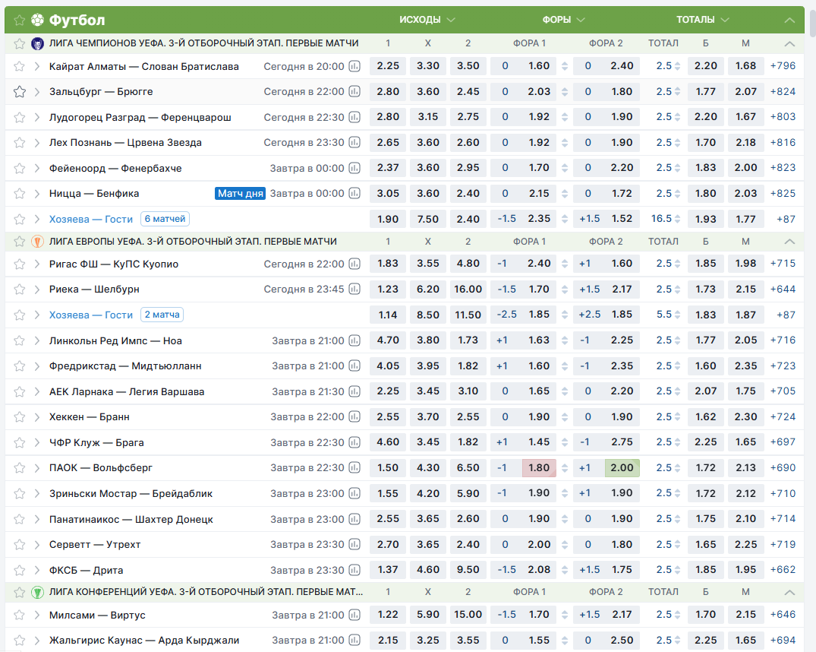Expand the Кайрат Алматы — Слован Братислава row

[x=37, y=66]
